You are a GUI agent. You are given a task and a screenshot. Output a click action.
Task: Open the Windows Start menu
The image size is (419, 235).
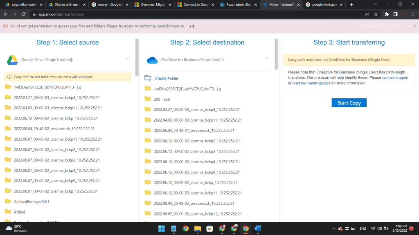coord(161,228)
